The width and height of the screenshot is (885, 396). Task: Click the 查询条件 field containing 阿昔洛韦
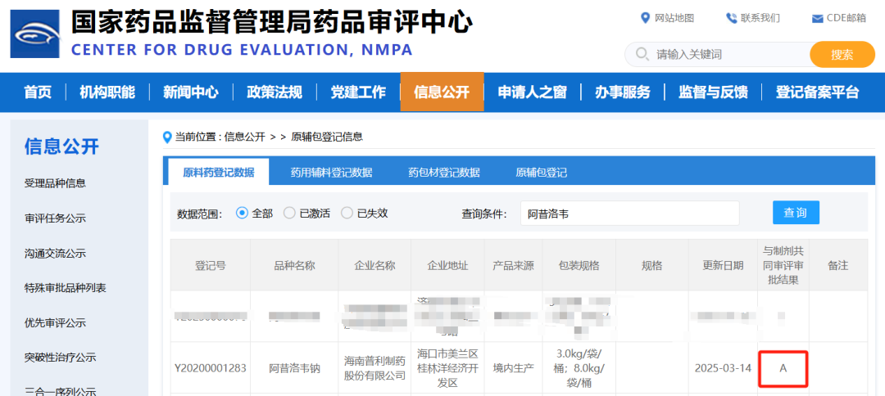629,214
